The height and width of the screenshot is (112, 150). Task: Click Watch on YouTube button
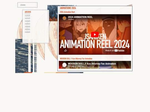[115, 51]
